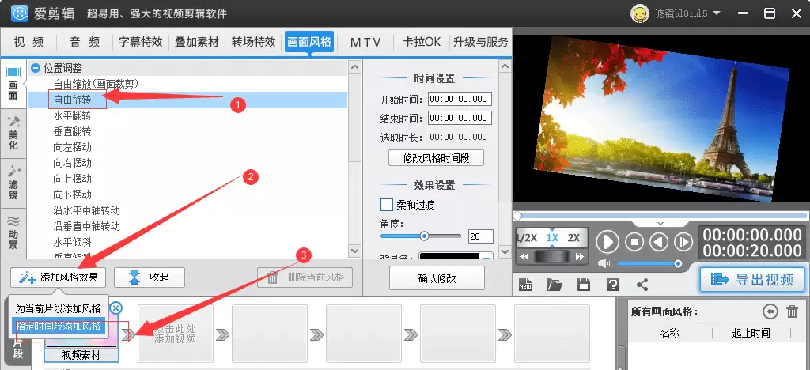Switch to the 视频 tab
Viewport: 810px width, 370px height.
(29, 43)
